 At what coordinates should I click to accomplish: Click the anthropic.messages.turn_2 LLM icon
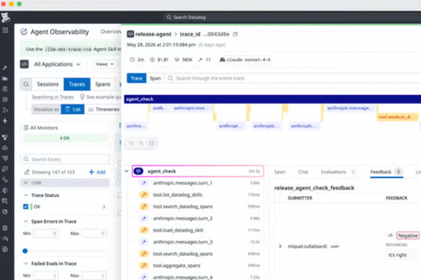tap(144, 219)
